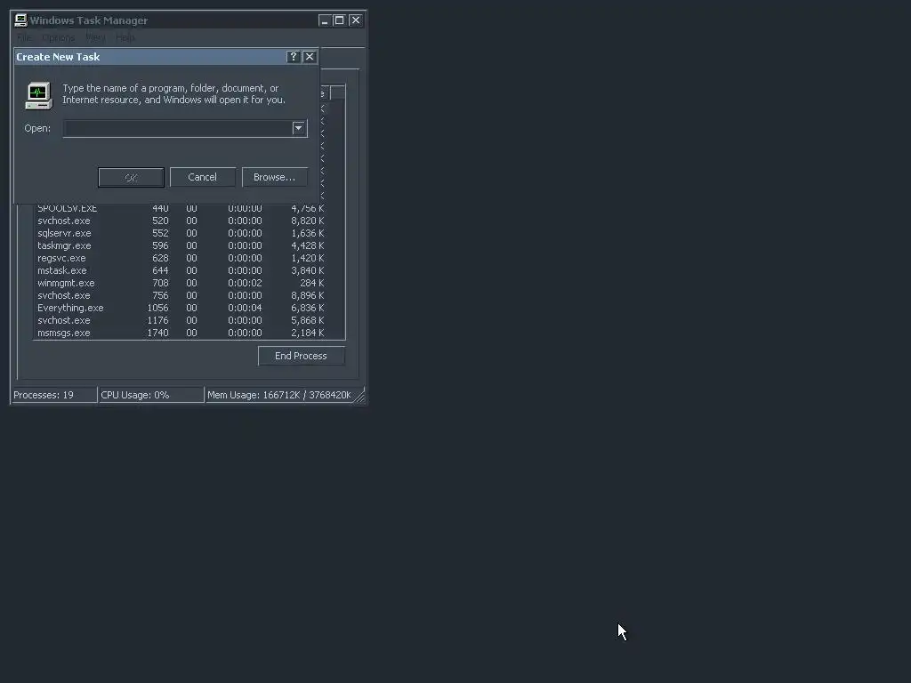911x683 pixels.
Task: Close the Create New Task dialog
Action: [x=310, y=56]
